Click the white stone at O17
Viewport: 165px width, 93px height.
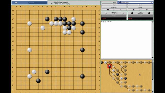(x=73, y=19)
